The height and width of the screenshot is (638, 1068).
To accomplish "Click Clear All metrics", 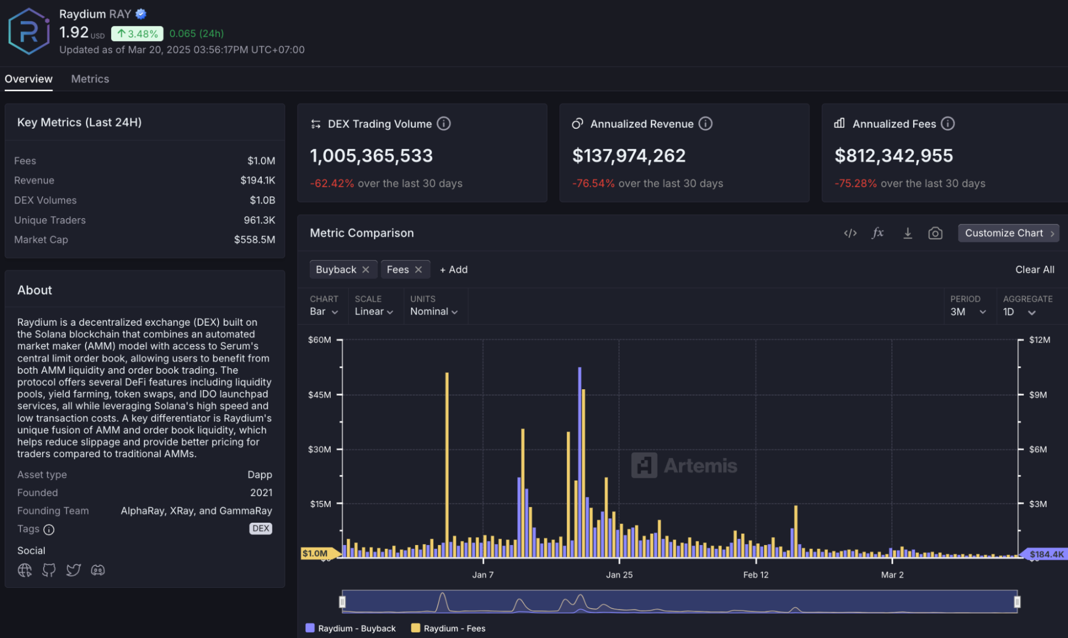I will point(1035,270).
